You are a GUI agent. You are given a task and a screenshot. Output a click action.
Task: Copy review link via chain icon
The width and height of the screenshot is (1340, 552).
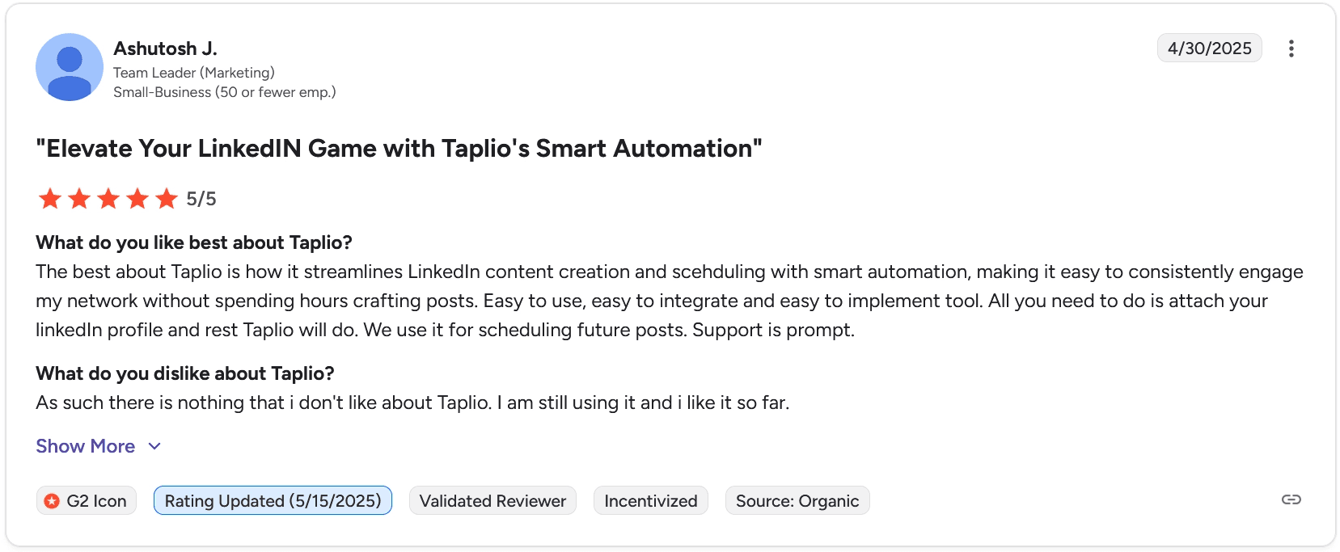coord(1291,499)
